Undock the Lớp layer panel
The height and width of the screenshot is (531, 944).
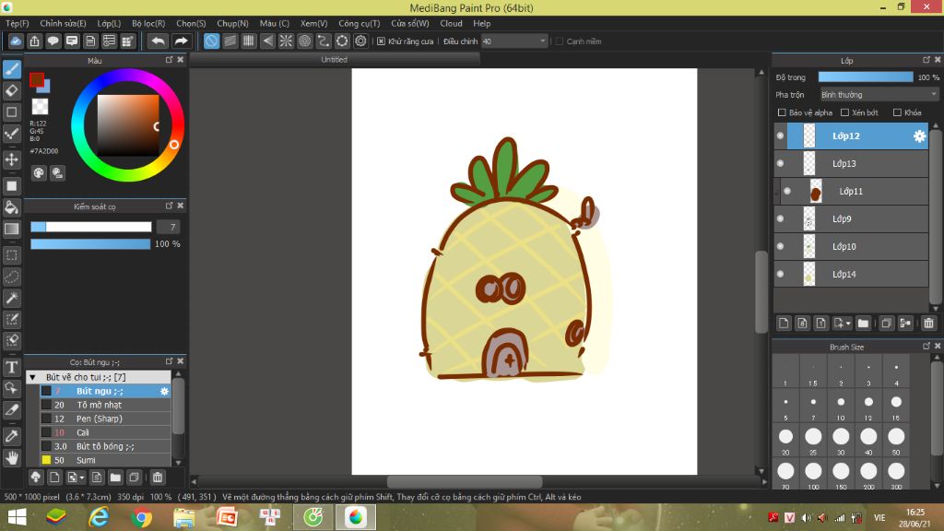926,60
